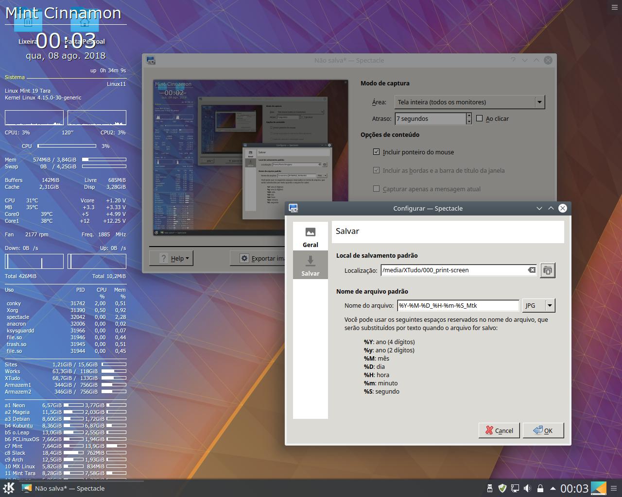This screenshot has width=622, height=497.
Task: Increase the Atraso delay with the up stepper
Action: [x=468, y=116]
